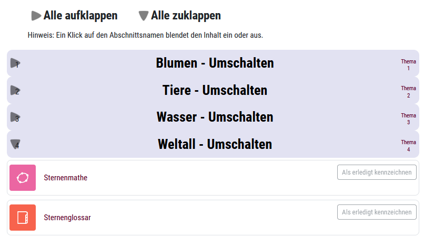
Task: Click the triangle icon beside Alle zuklappen
Action: coord(144,16)
